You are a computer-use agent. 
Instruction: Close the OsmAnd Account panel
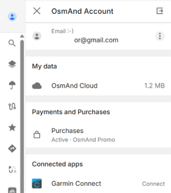click(x=37, y=11)
